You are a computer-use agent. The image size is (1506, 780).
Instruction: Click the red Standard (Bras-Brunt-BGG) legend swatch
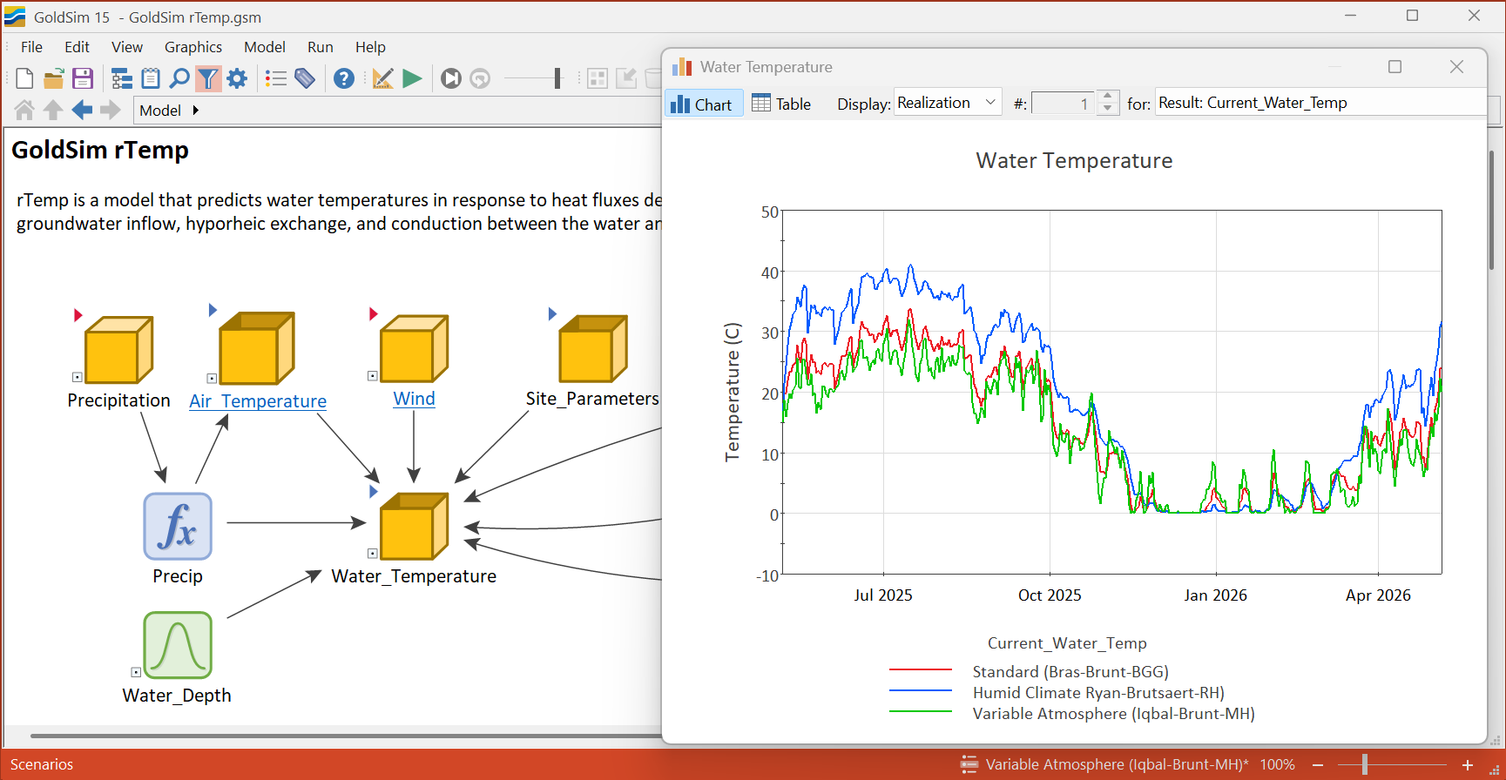click(x=921, y=669)
